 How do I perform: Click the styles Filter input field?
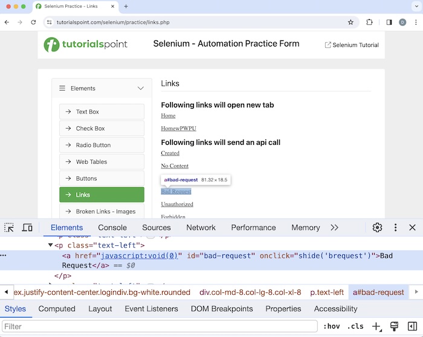point(160,326)
